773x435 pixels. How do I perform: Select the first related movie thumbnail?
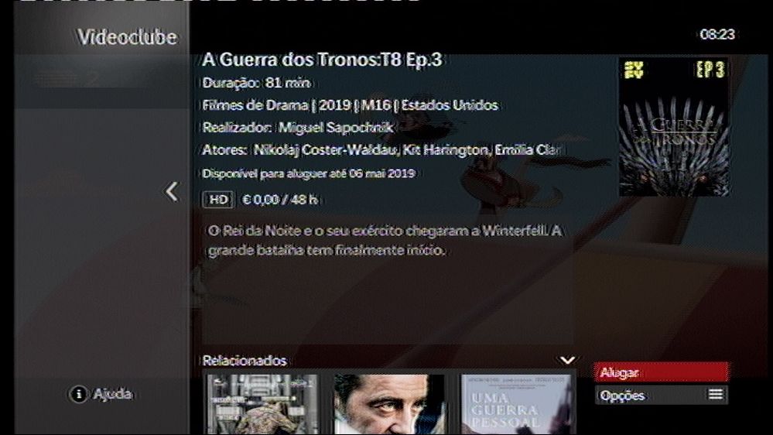pos(262,404)
